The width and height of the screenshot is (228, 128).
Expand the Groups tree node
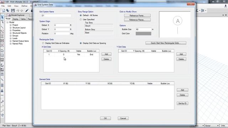10,36
